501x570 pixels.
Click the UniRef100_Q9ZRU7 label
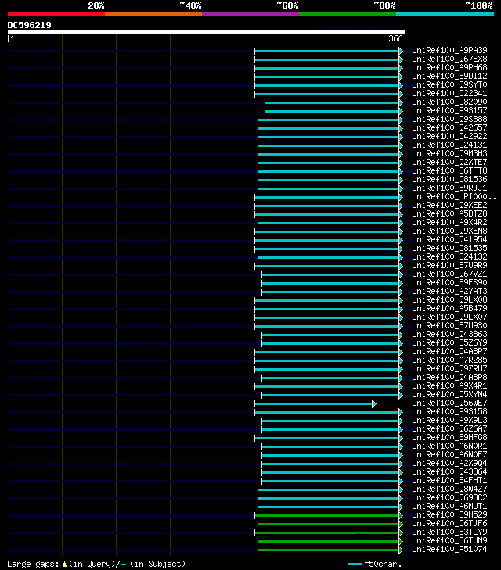pos(449,368)
